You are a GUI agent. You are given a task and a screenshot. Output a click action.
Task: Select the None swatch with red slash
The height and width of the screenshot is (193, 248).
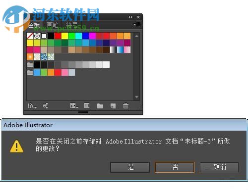30,36
